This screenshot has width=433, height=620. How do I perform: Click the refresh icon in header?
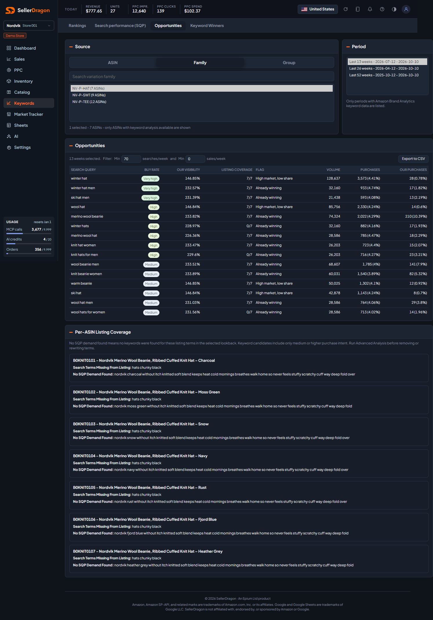[345, 9]
